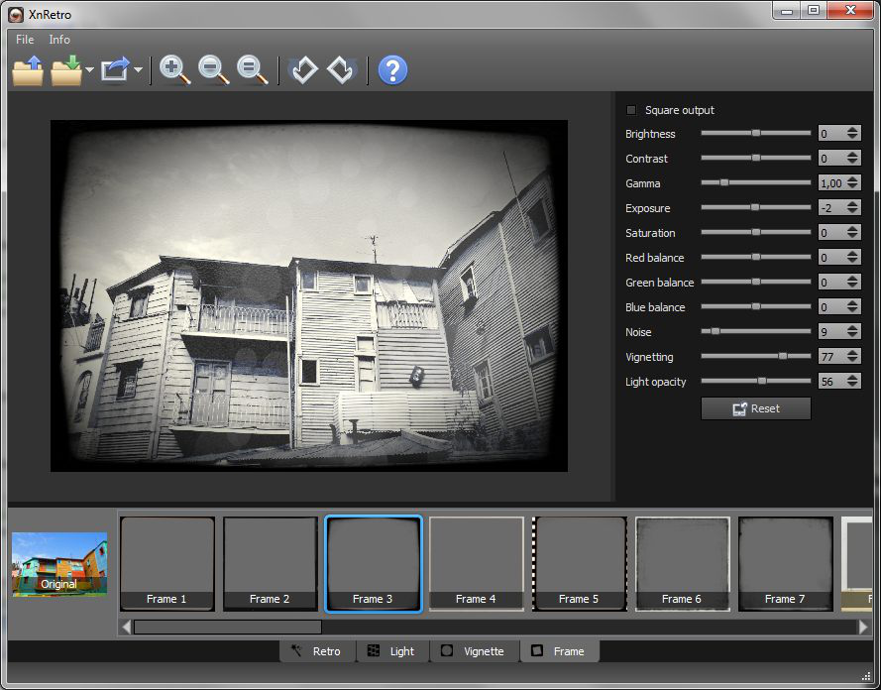This screenshot has width=881, height=690.
Task: Rotate the image left
Action: [x=303, y=70]
